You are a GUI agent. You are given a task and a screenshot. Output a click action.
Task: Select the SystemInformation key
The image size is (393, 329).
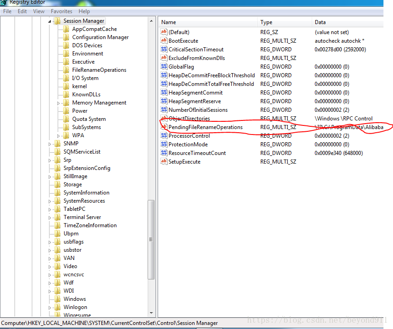86,193
